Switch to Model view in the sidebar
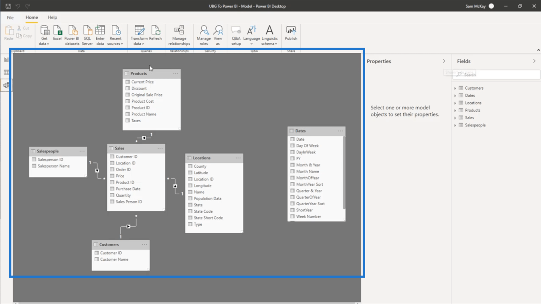 click(6, 85)
